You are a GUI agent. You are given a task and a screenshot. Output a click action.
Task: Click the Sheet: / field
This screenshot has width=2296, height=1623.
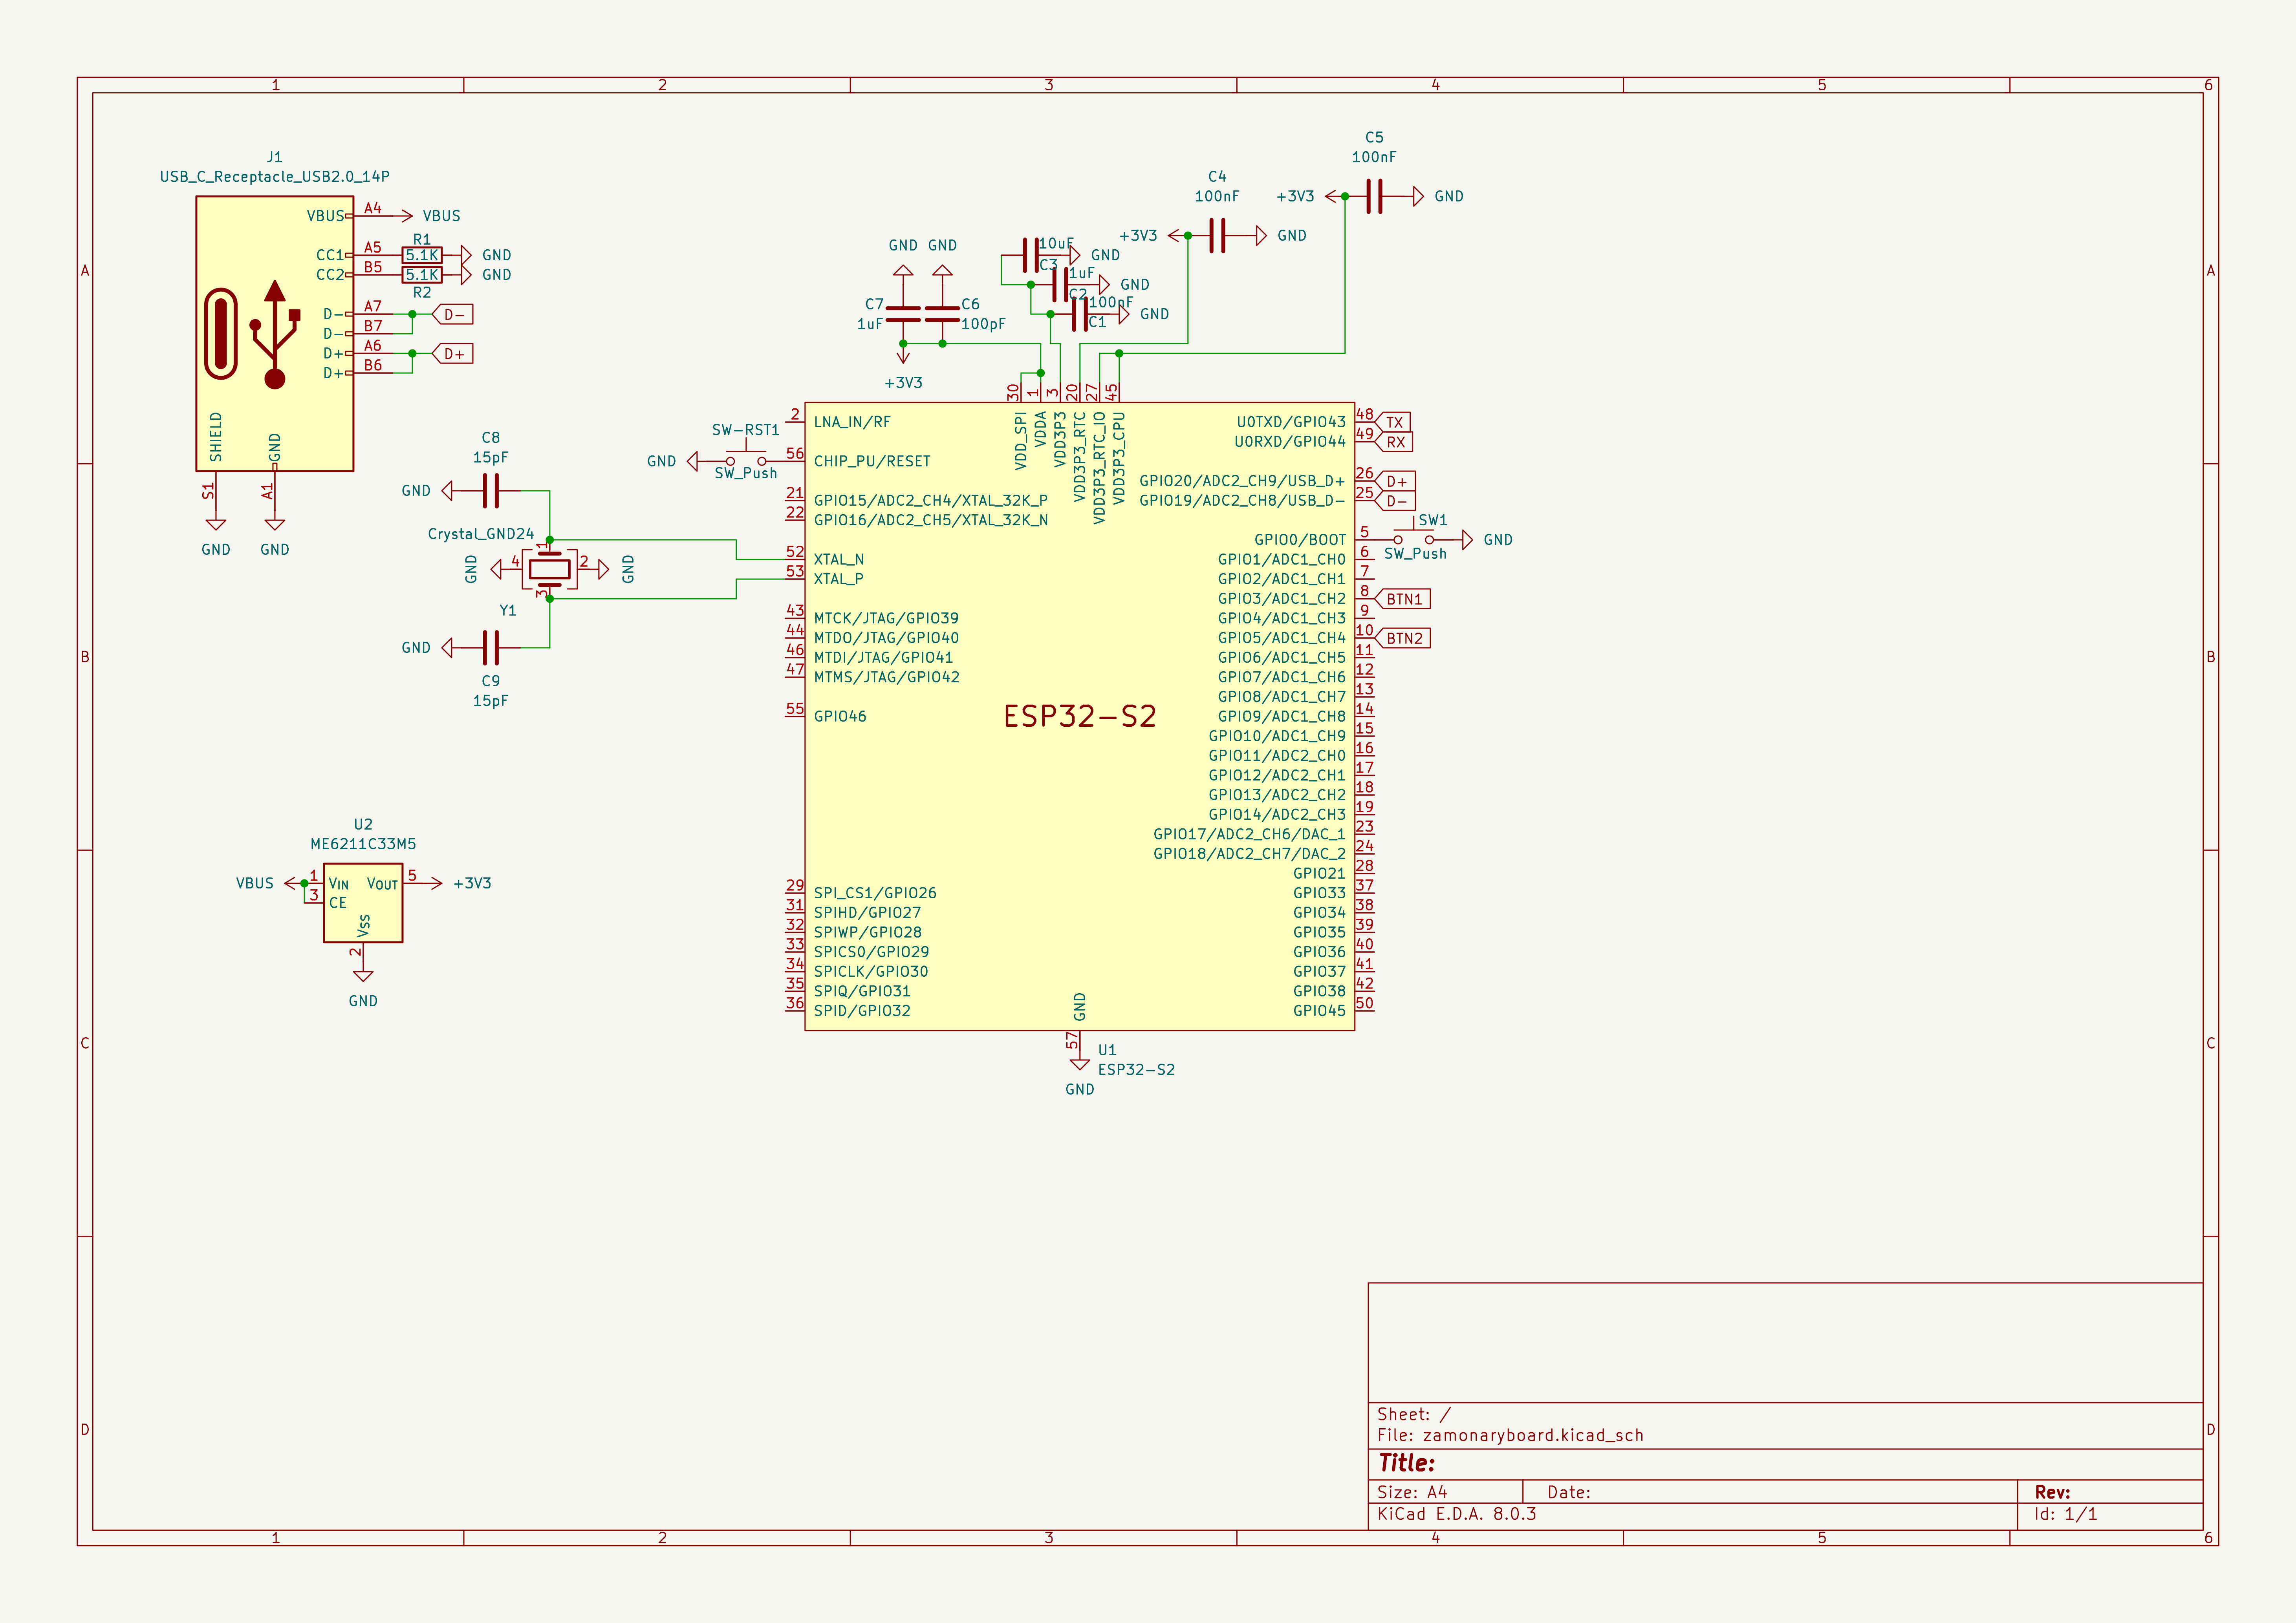[1414, 1414]
